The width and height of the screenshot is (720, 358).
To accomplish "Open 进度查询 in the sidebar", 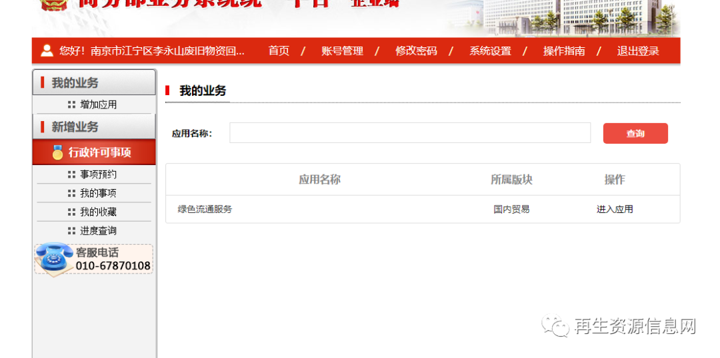I will pyautogui.click(x=98, y=231).
